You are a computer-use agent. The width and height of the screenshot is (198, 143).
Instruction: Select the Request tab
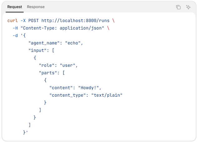pos(15,7)
